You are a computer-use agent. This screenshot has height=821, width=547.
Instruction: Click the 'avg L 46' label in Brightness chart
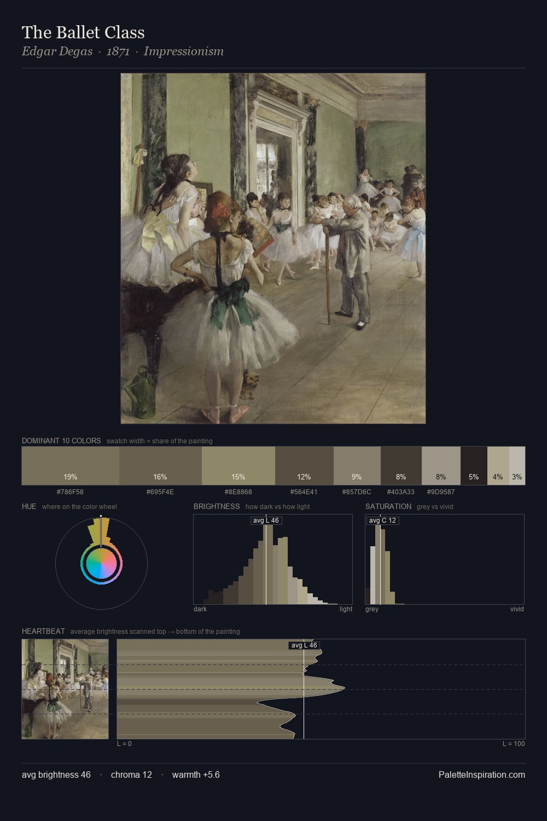pos(266,521)
